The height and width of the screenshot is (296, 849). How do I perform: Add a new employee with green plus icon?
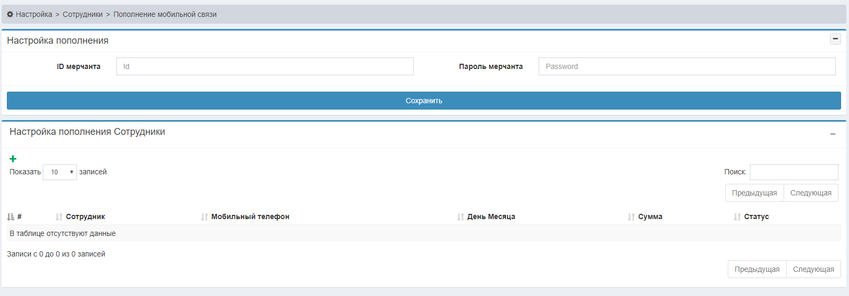[13, 159]
